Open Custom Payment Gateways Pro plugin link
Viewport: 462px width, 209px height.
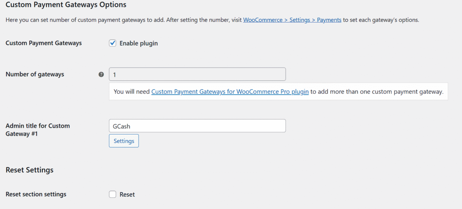230,92
